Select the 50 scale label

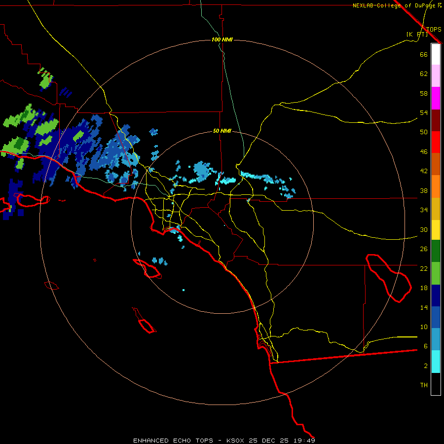424,132
